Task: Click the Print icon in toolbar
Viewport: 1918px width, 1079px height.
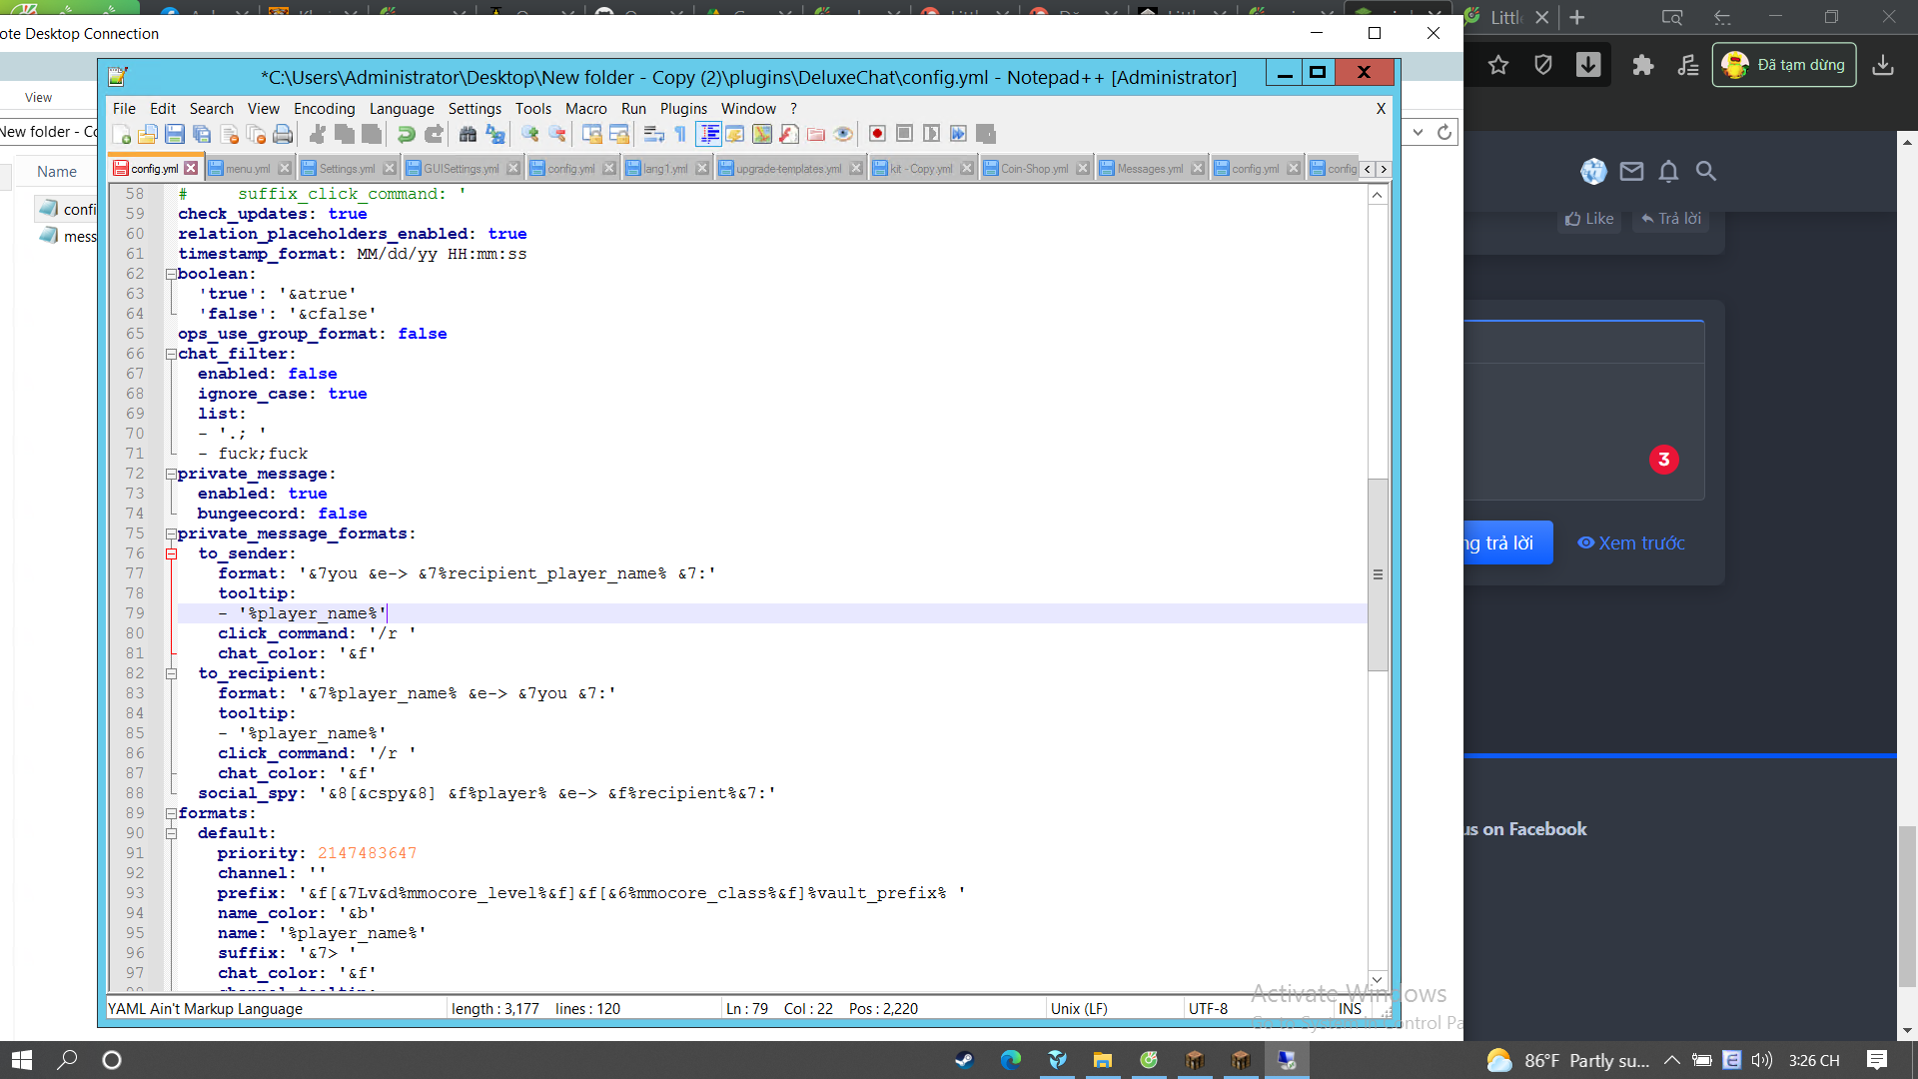Action: click(283, 134)
